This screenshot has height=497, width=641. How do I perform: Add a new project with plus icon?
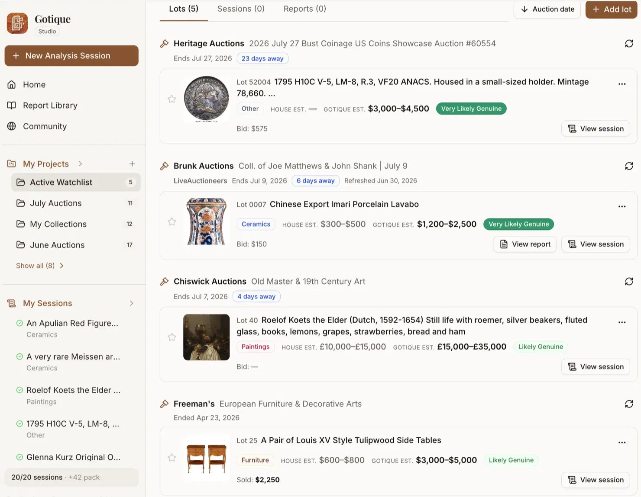pos(132,164)
